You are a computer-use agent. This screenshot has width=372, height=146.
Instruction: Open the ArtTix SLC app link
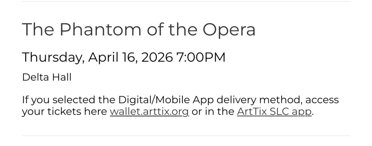274,112
